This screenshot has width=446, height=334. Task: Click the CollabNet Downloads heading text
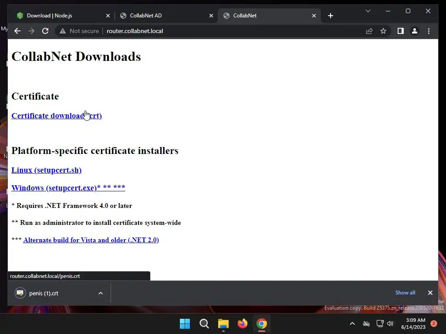pos(76,57)
